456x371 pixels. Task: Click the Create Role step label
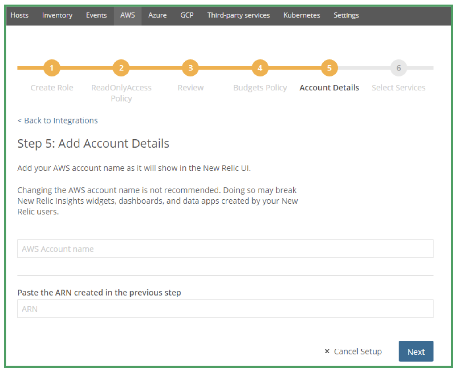(x=52, y=88)
